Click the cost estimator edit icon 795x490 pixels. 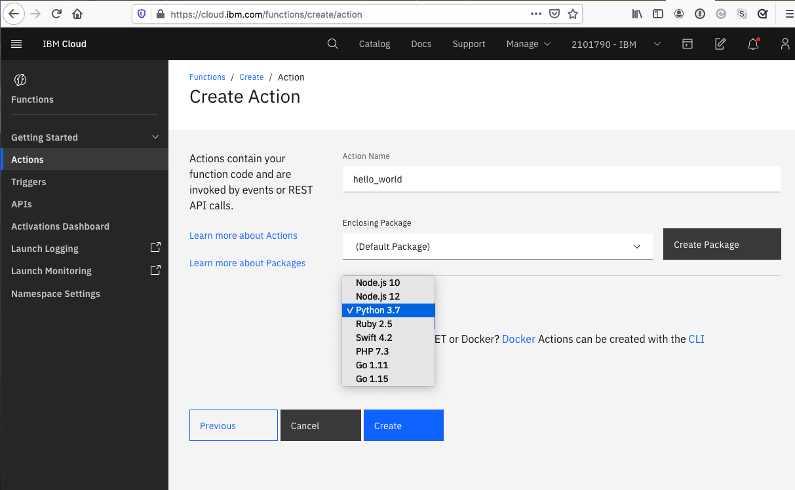coord(720,44)
